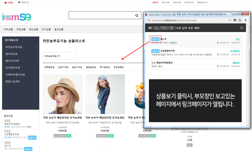Click the Save to Pocket icon

235,20
